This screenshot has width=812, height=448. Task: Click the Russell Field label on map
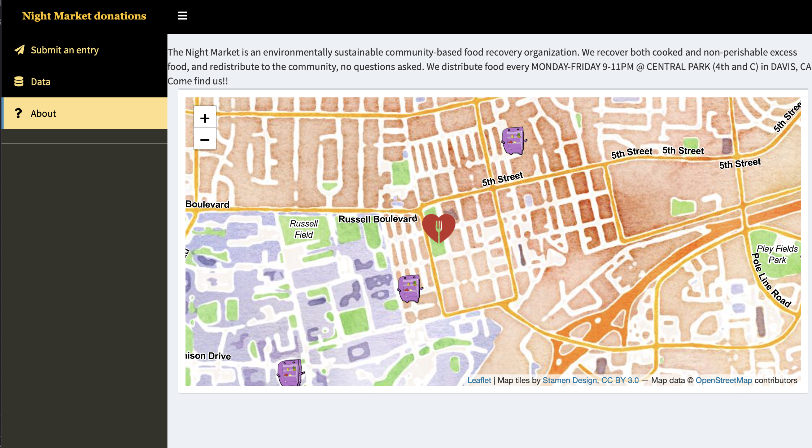tap(304, 229)
